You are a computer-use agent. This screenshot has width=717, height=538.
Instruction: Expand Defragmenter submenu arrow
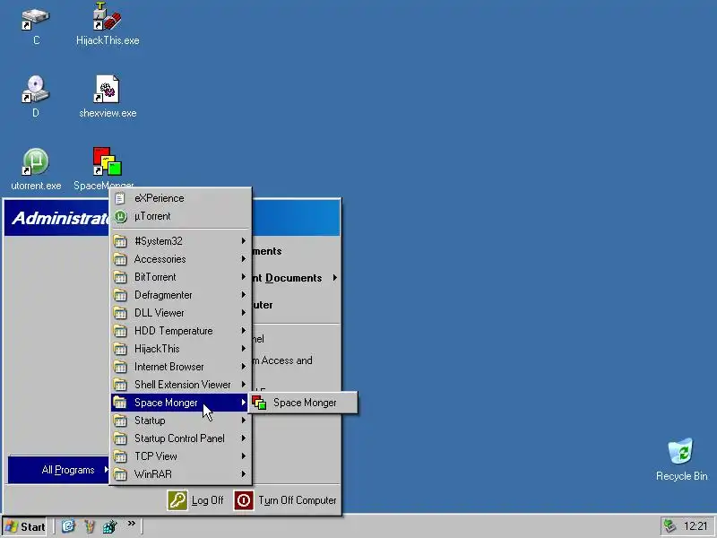coord(244,295)
